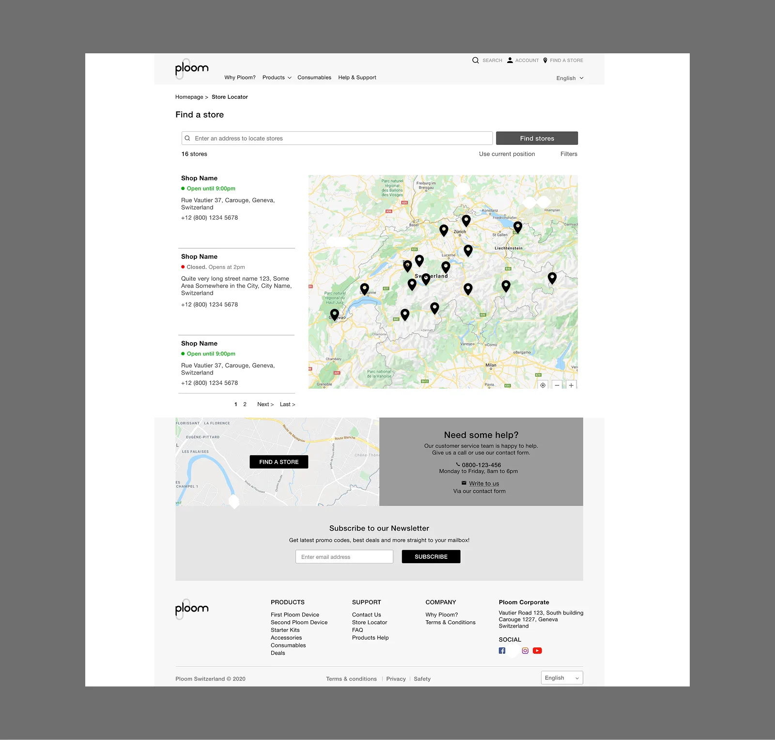Click the search magnifier icon in header

(x=475, y=60)
